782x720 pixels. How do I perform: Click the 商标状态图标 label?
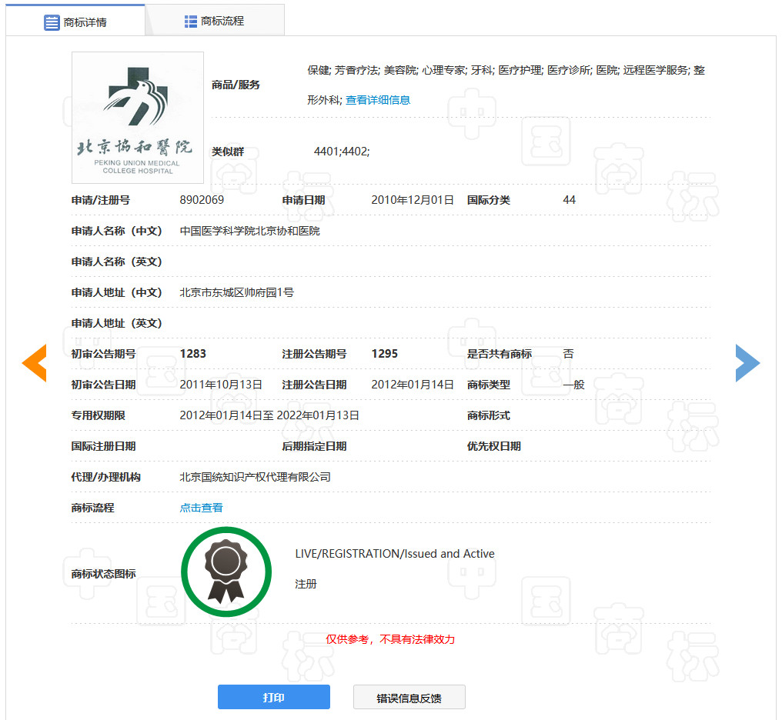[x=103, y=574]
